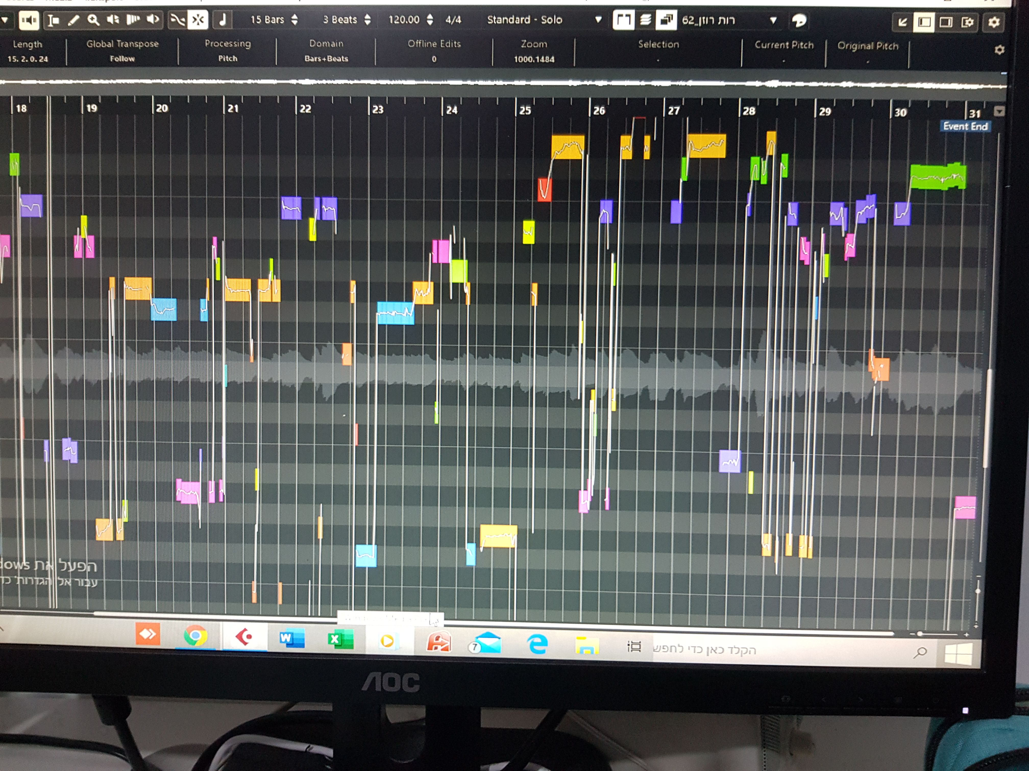The image size is (1029, 771).
Task: Select the Range Selection tool
Action: point(54,20)
